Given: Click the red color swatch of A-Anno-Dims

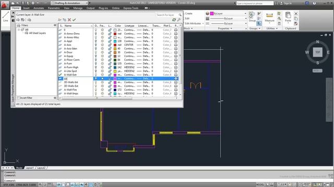Looking at the screenshot, I should pos(115,34).
